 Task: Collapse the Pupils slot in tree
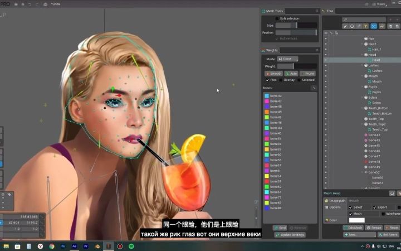[x=363, y=87]
